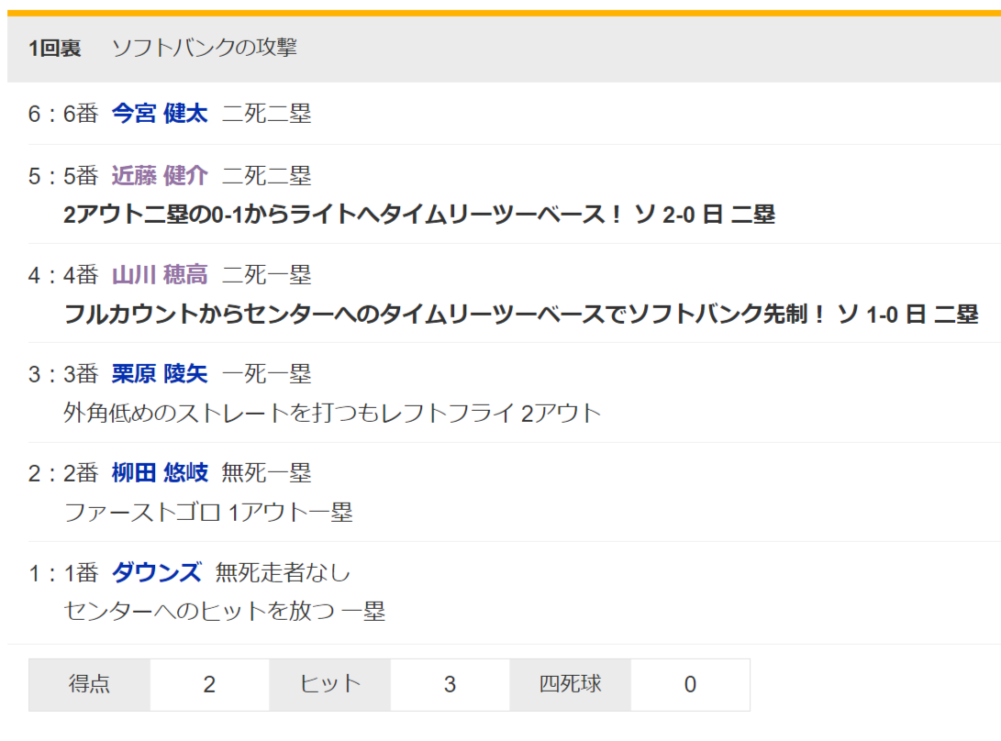The width and height of the screenshot is (1001, 741).
Task: Click the 無死走者なし situation text
Action: tap(283, 572)
